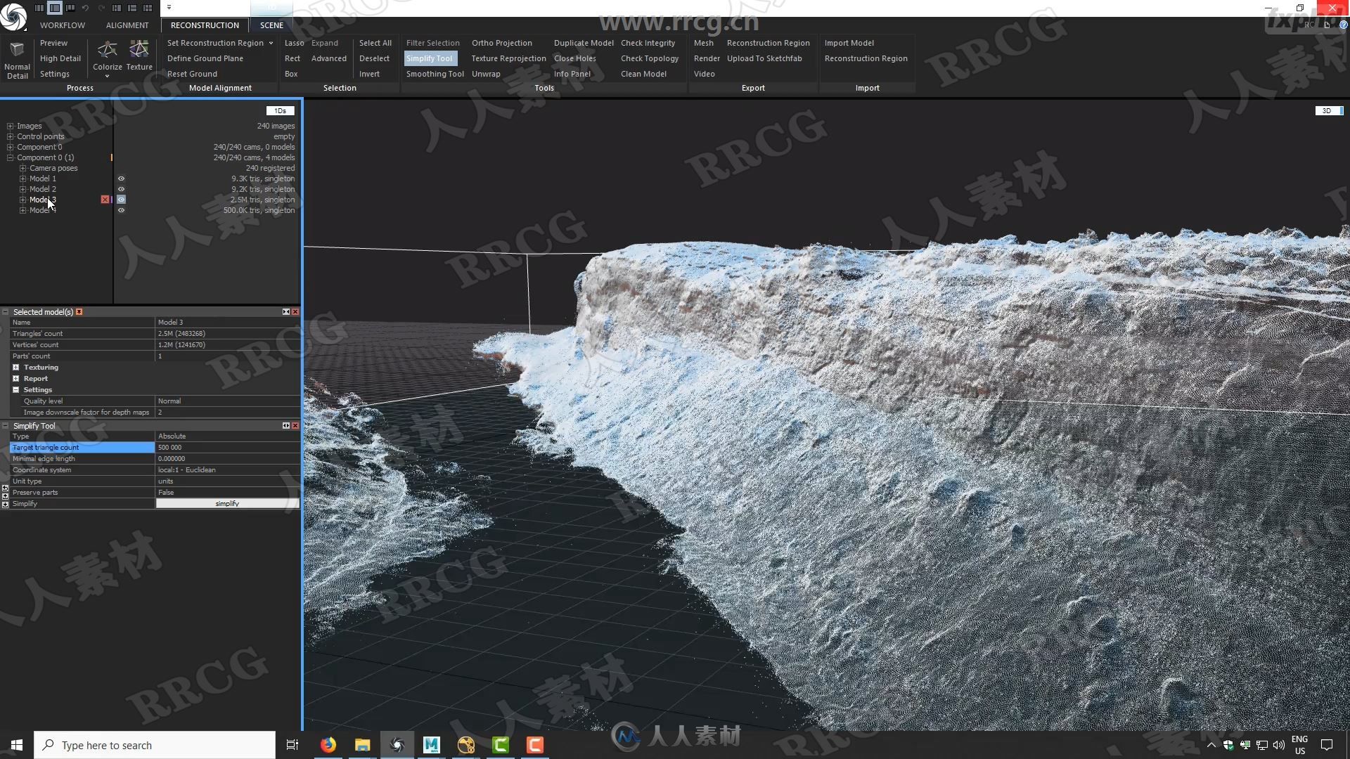The height and width of the screenshot is (759, 1350).
Task: Open the Maya icon in the taskbar
Action: pos(431,745)
